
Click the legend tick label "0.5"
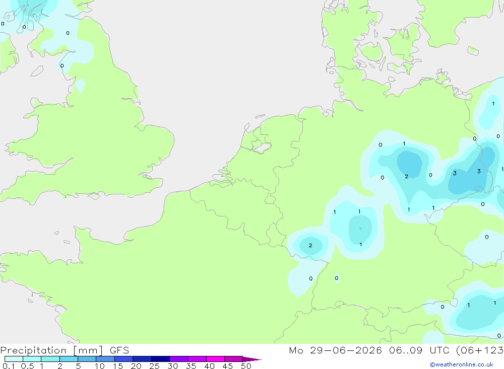click(27, 366)
